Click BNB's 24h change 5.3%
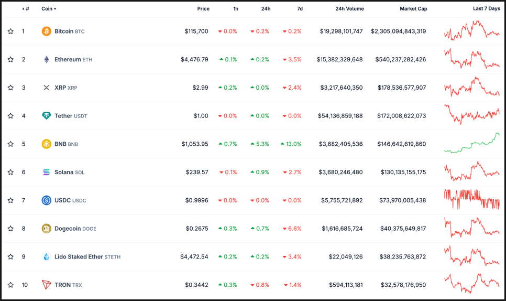This screenshot has width=506, height=301. (x=260, y=144)
